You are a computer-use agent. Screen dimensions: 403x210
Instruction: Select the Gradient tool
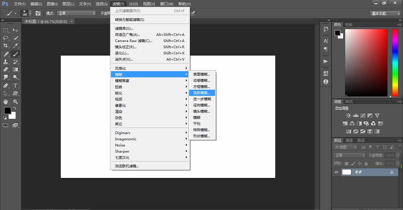click(x=15, y=69)
